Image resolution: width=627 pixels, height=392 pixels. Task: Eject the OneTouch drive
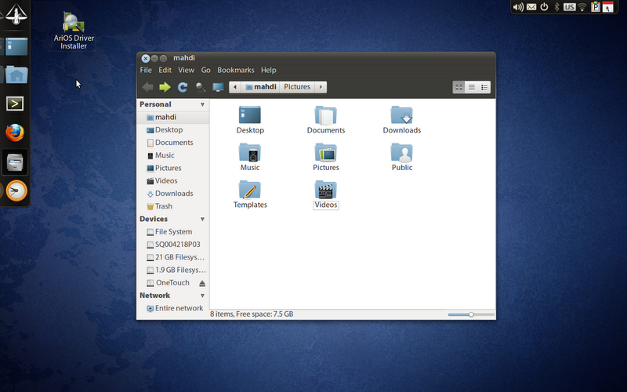pos(202,283)
